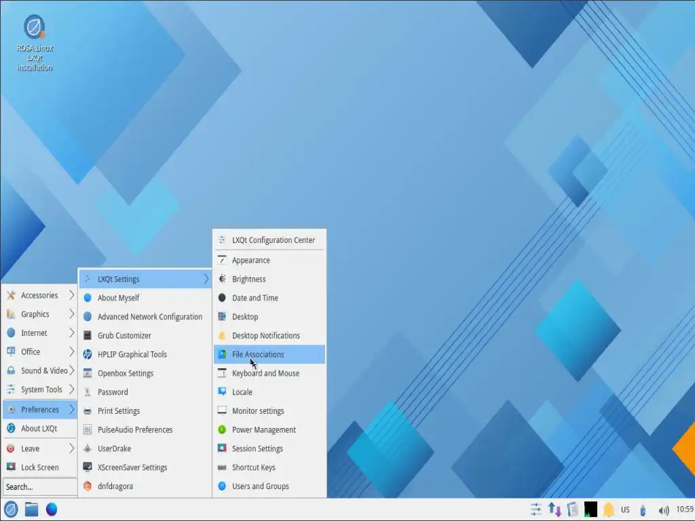Open Session Settings
The height and width of the screenshot is (521, 695).
click(x=269, y=448)
